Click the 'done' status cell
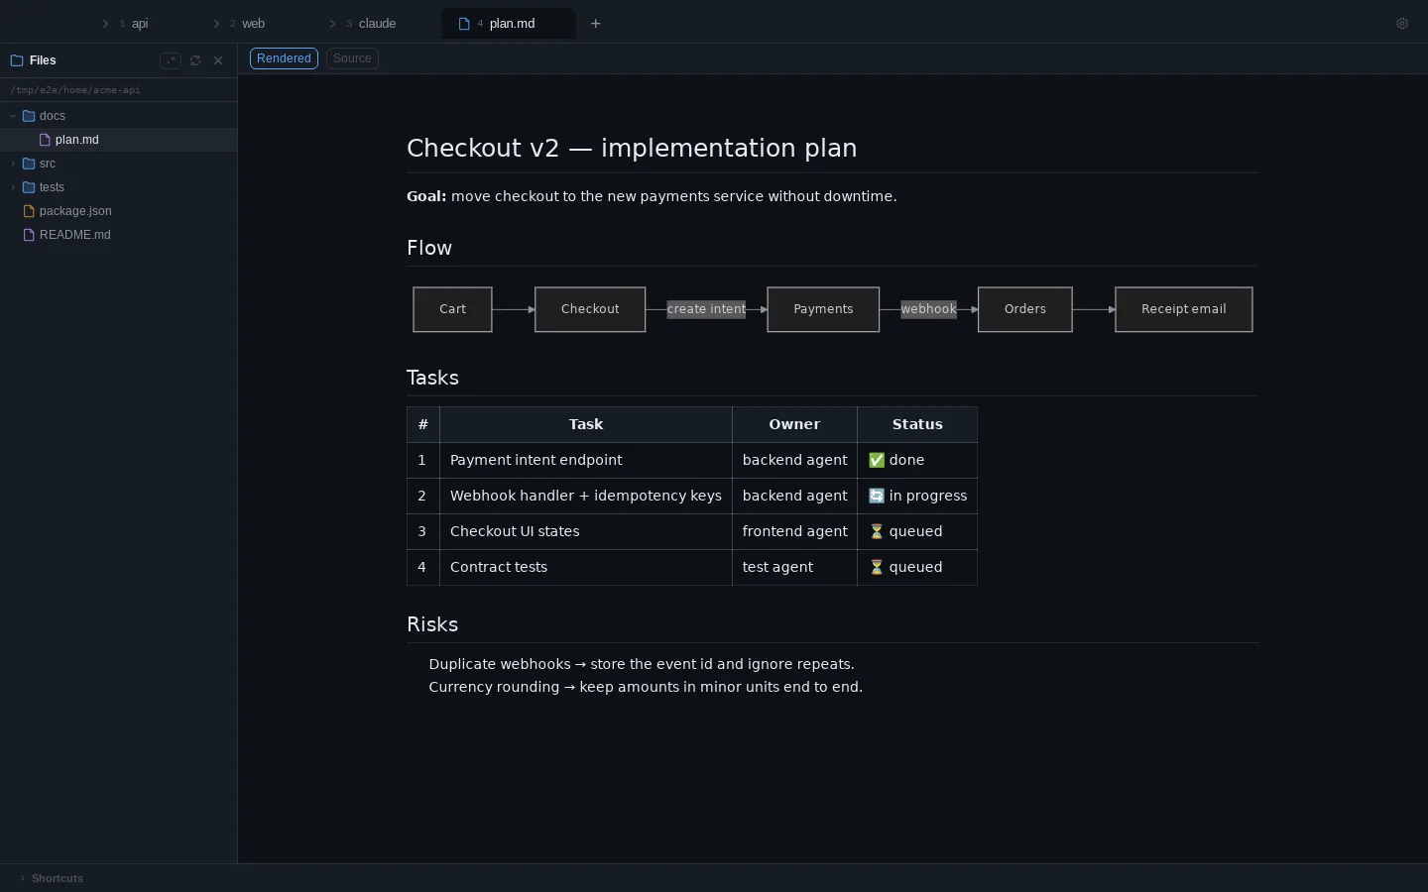1428x892 pixels. click(917, 460)
